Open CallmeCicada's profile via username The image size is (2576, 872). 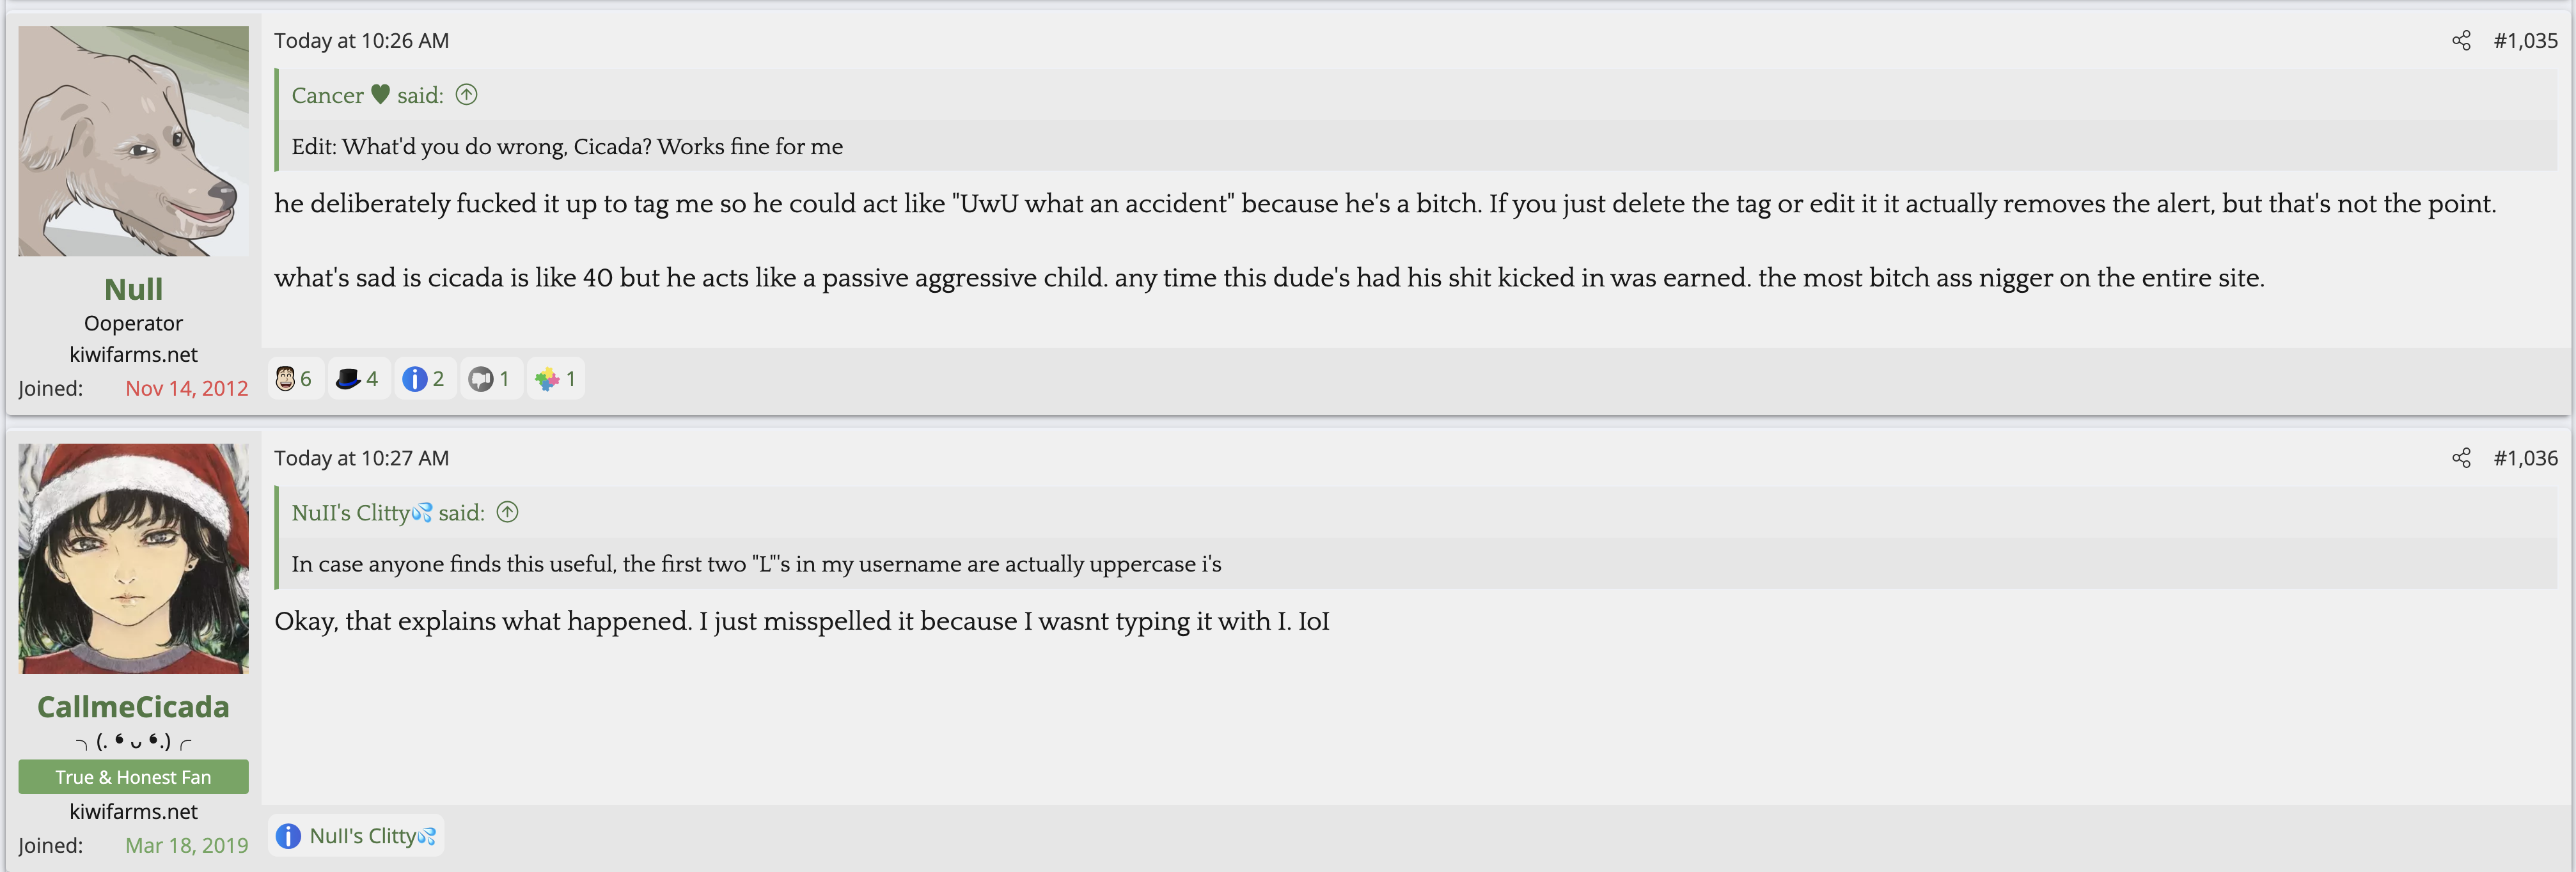click(x=133, y=706)
